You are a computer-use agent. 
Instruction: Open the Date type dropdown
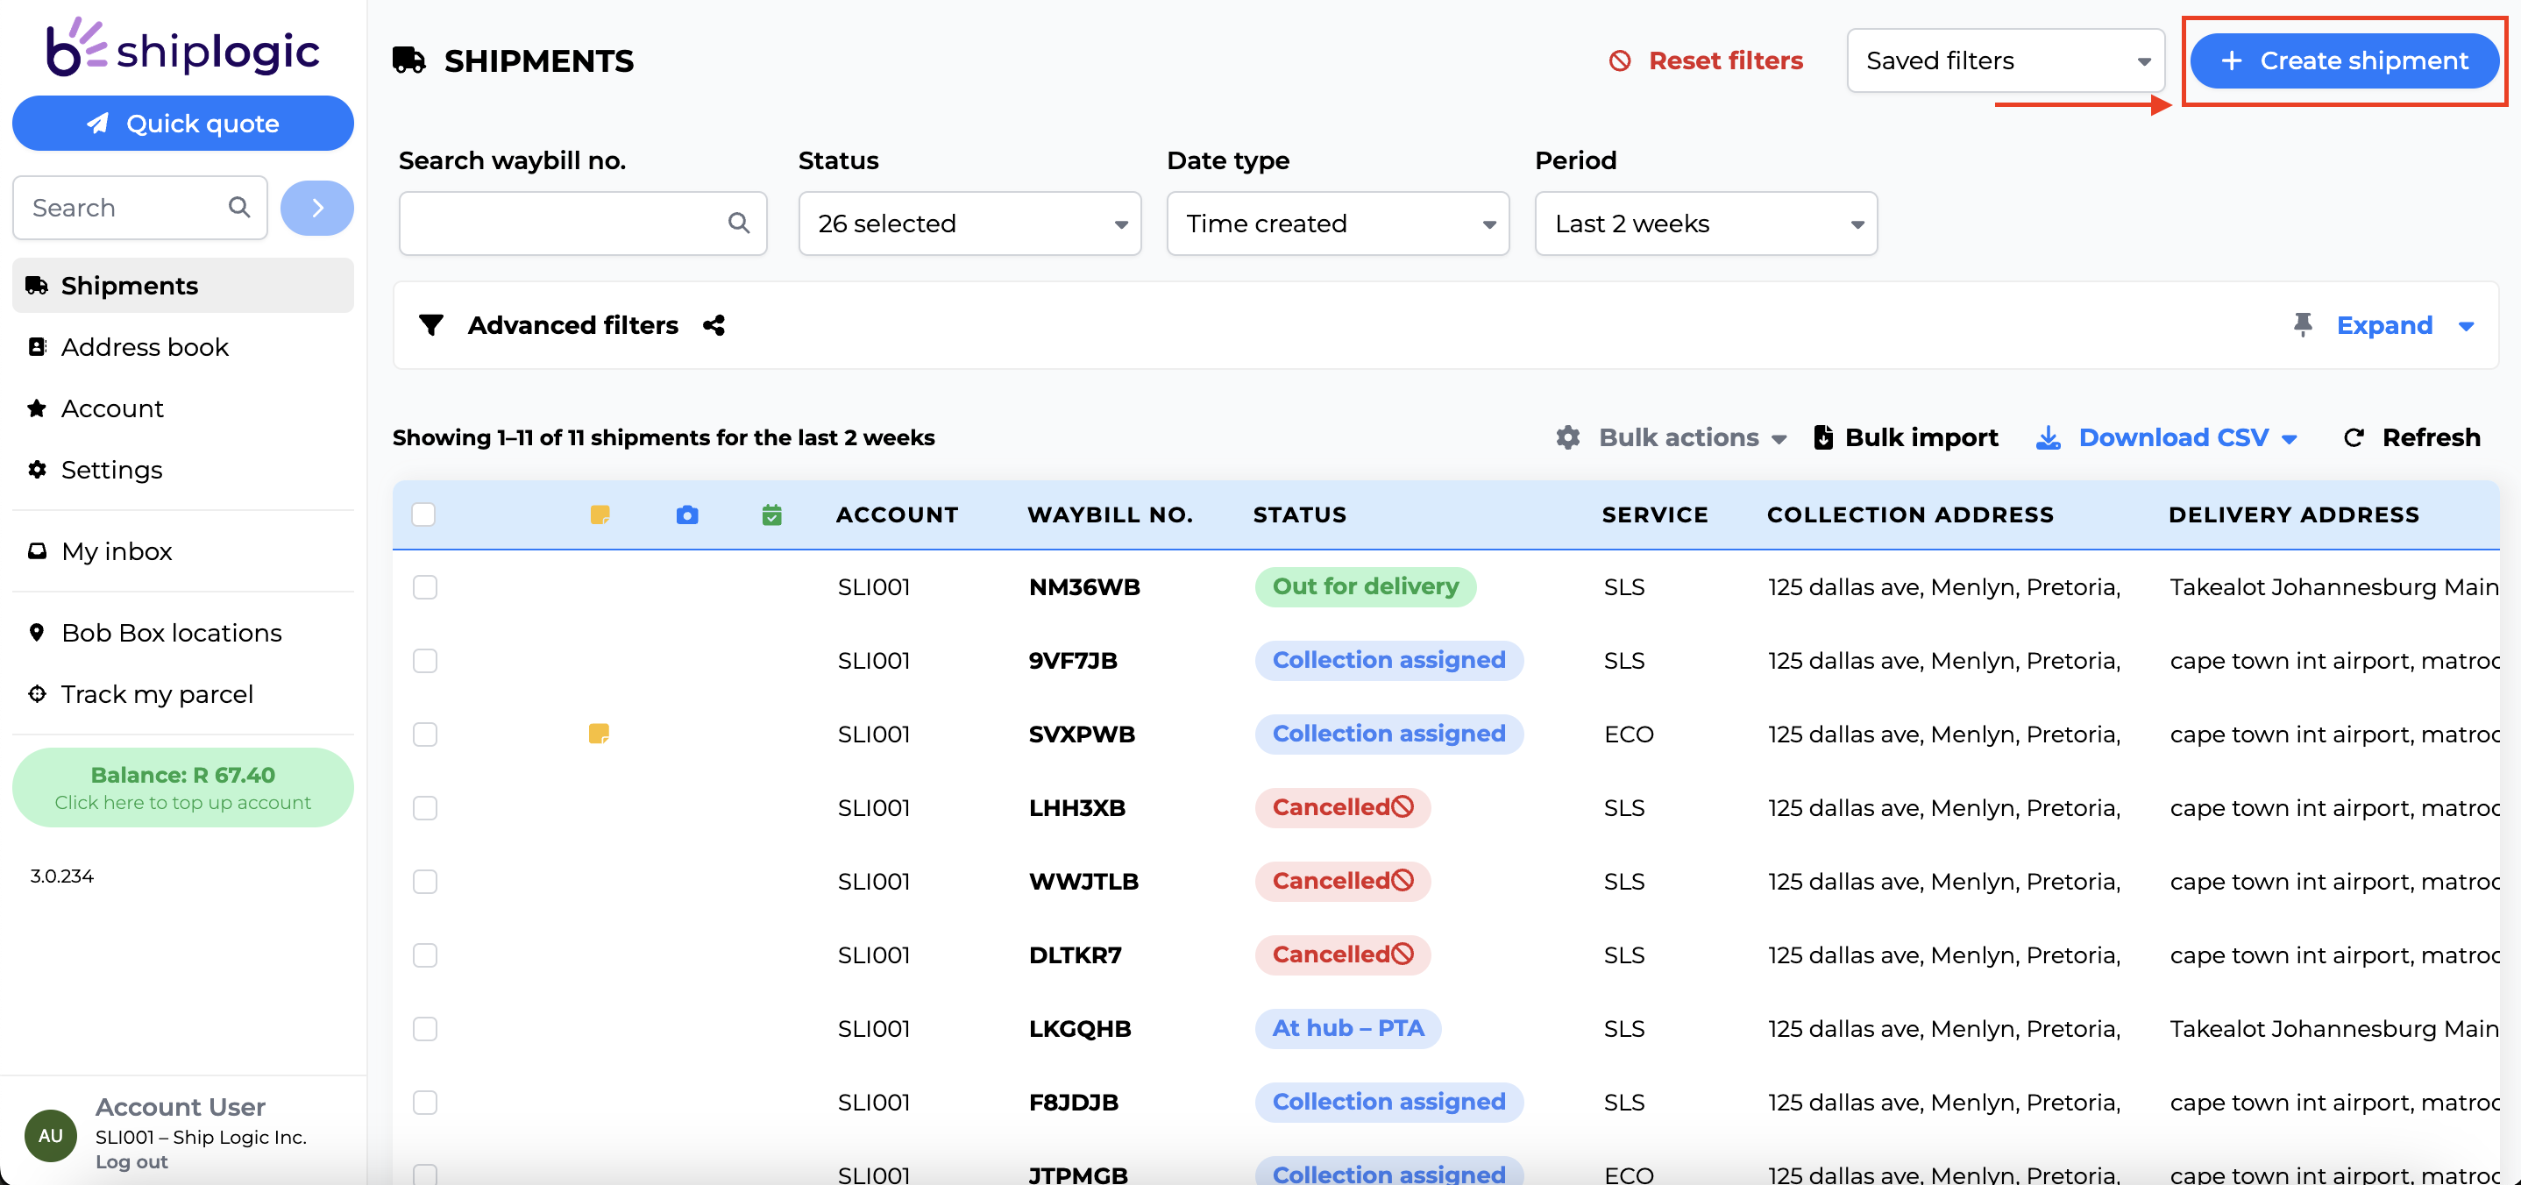pos(1338,224)
